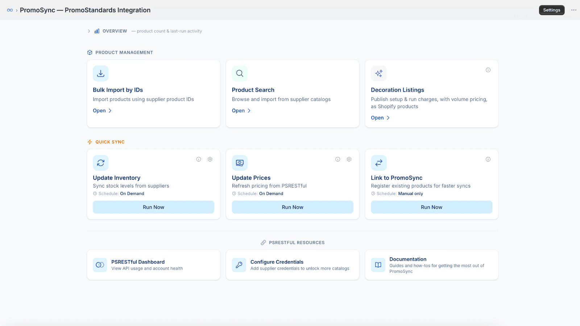
Task: Click the Link to PromoSync schedule clock icon
Action: (373, 194)
